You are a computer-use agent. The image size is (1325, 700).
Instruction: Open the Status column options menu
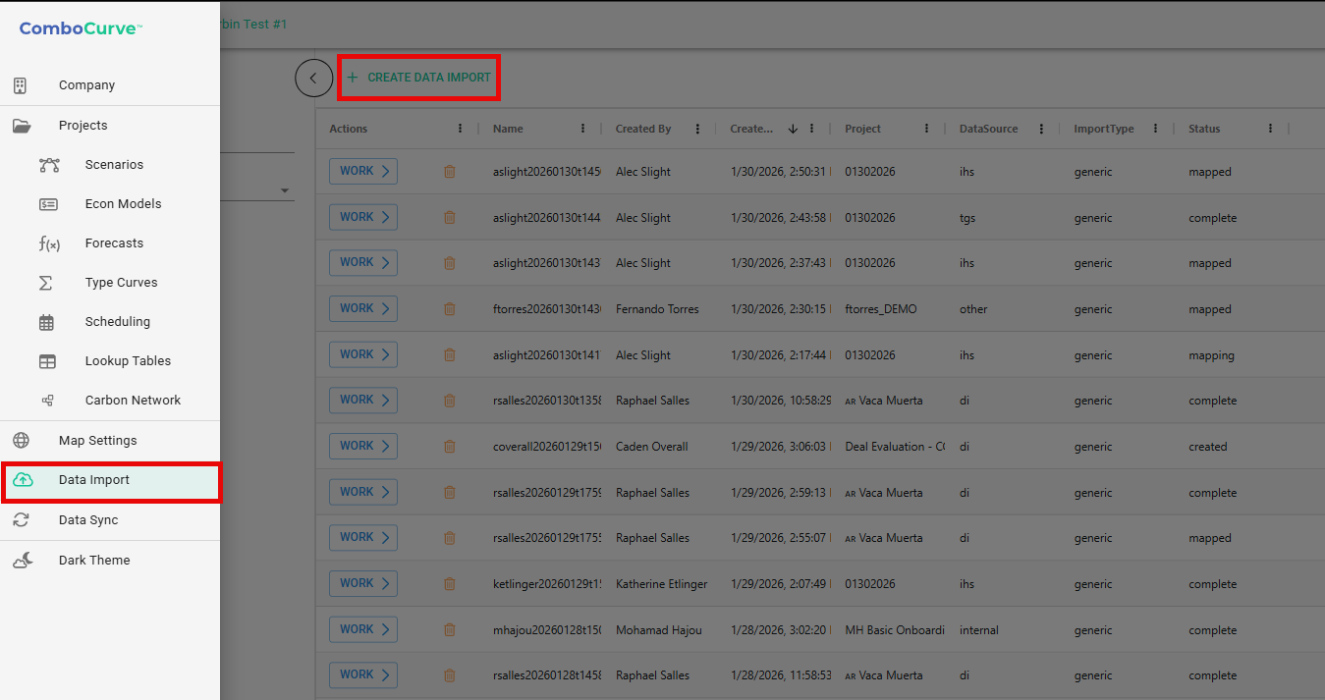coord(1270,129)
